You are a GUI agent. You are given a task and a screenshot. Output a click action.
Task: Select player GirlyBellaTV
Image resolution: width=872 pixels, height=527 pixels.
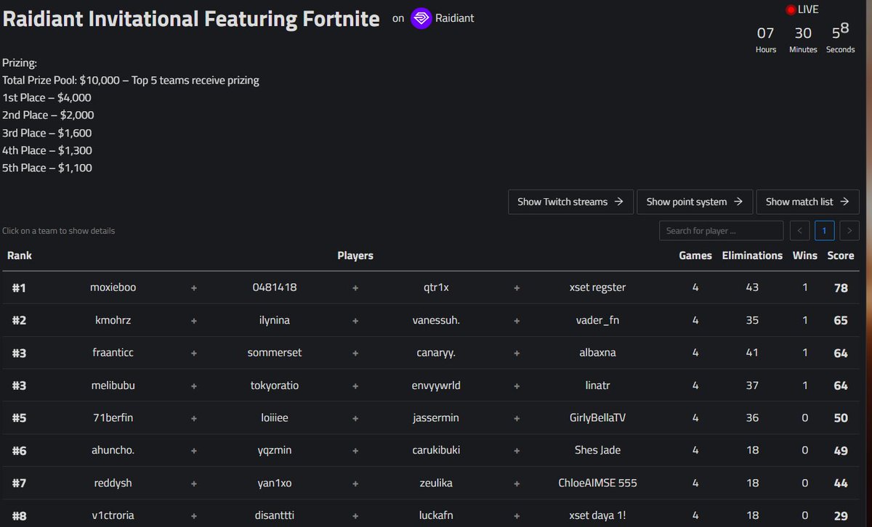[597, 417]
